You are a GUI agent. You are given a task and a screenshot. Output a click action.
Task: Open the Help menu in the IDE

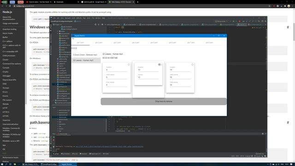[103, 18]
